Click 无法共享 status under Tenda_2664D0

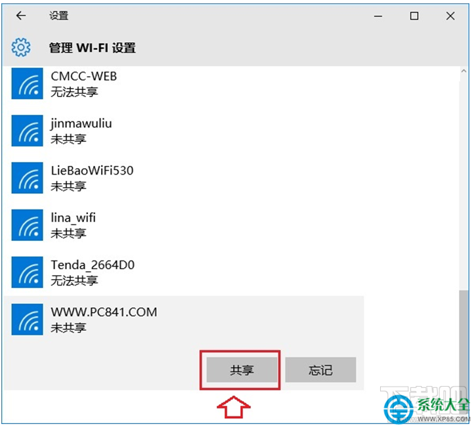click(74, 280)
